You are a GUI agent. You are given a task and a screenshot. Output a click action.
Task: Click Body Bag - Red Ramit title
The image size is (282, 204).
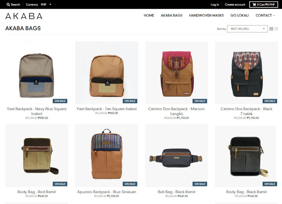coord(37,192)
